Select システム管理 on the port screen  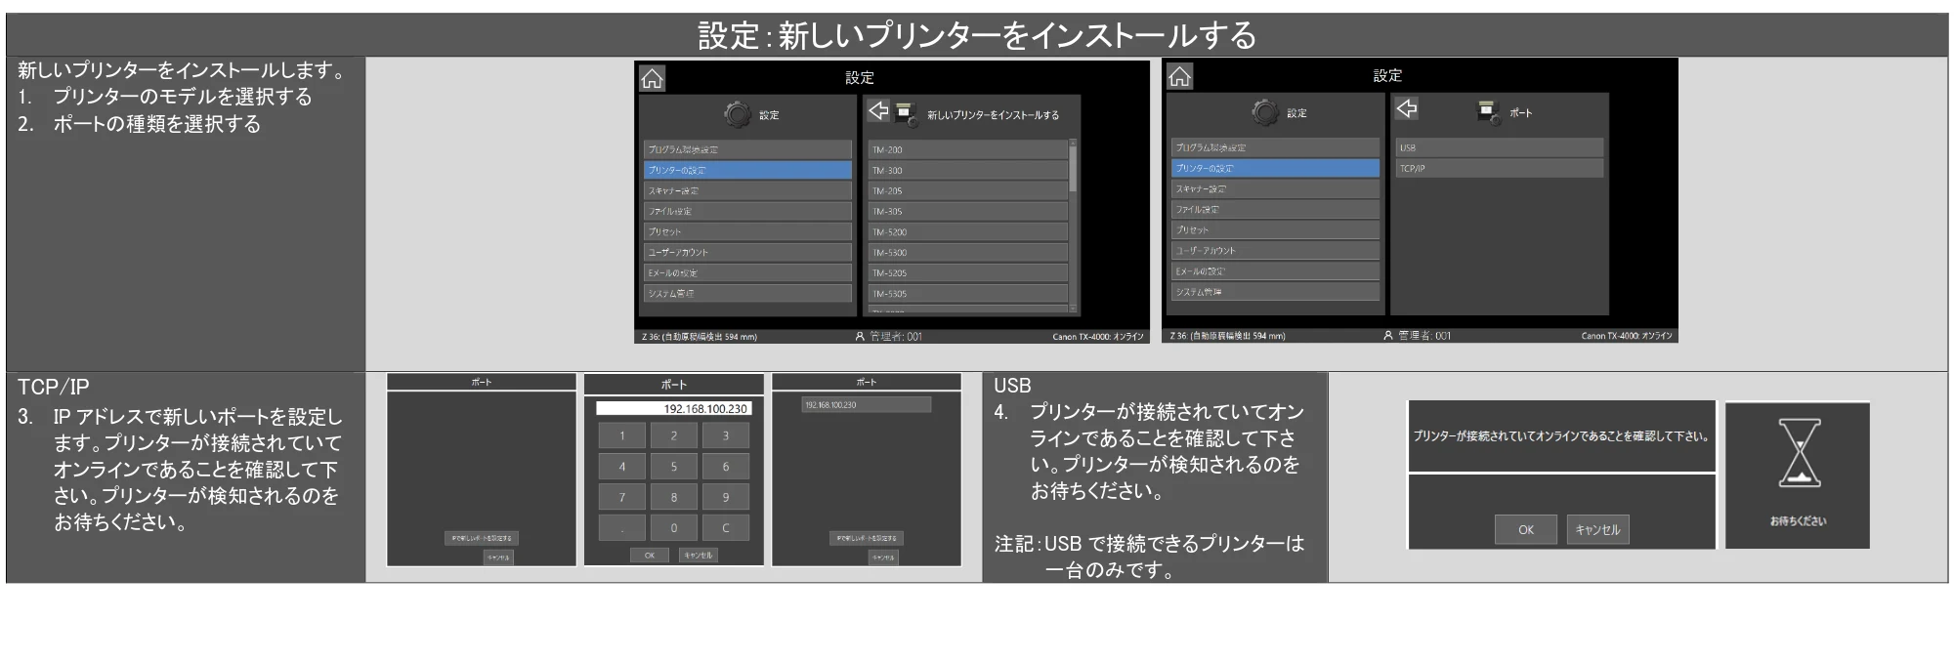pyautogui.click(x=1275, y=291)
